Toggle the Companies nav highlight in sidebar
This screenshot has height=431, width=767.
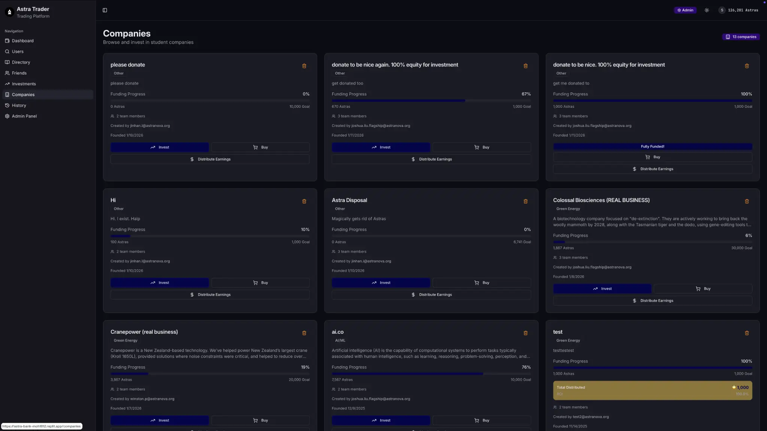[24, 94]
